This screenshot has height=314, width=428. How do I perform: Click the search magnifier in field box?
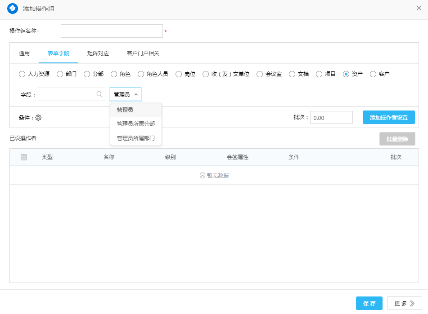coord(99,94)
